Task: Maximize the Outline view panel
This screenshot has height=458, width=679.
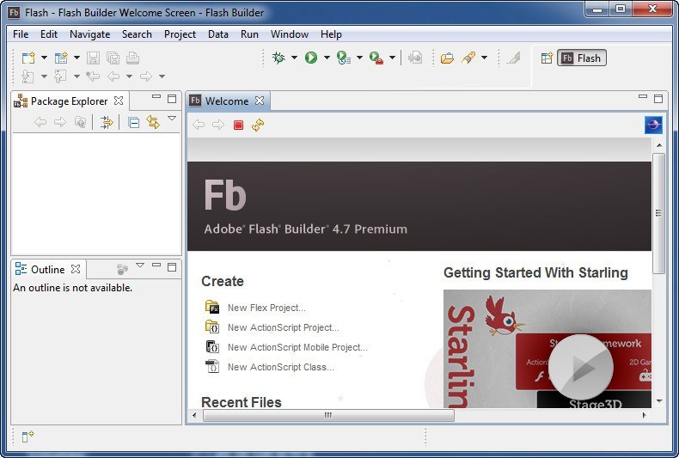Action: 172,267
